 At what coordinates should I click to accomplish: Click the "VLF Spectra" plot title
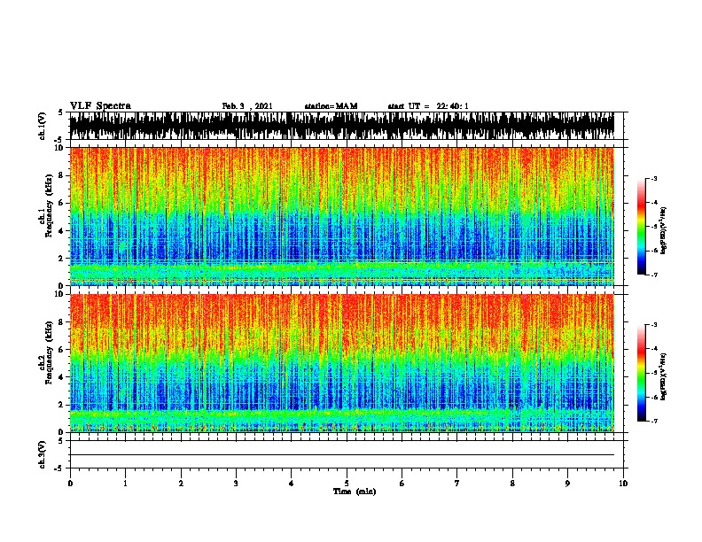100,106
